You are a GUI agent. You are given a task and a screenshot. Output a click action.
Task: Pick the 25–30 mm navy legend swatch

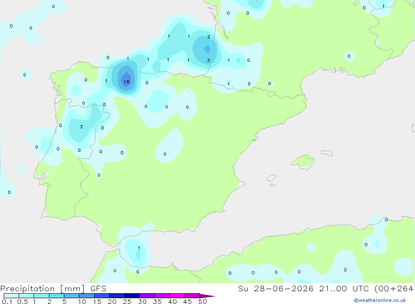click(132, 296)
